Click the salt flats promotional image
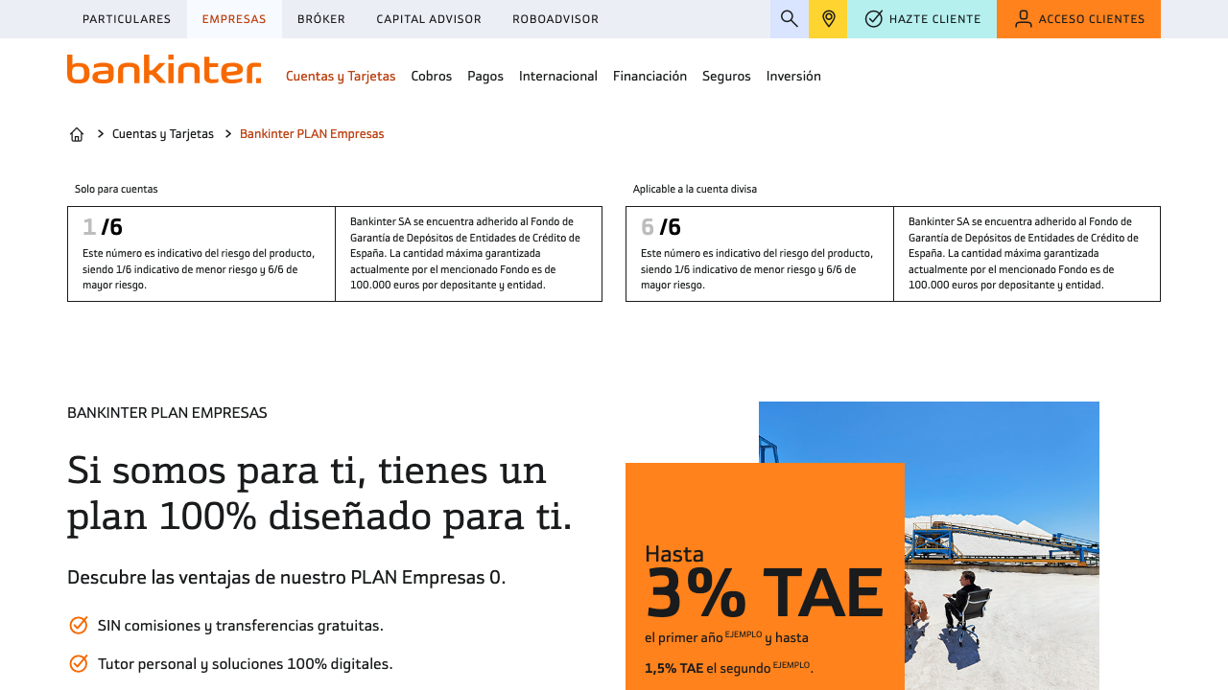The height and width of the screenshot is (690, 1228). tap(1002, 545)
